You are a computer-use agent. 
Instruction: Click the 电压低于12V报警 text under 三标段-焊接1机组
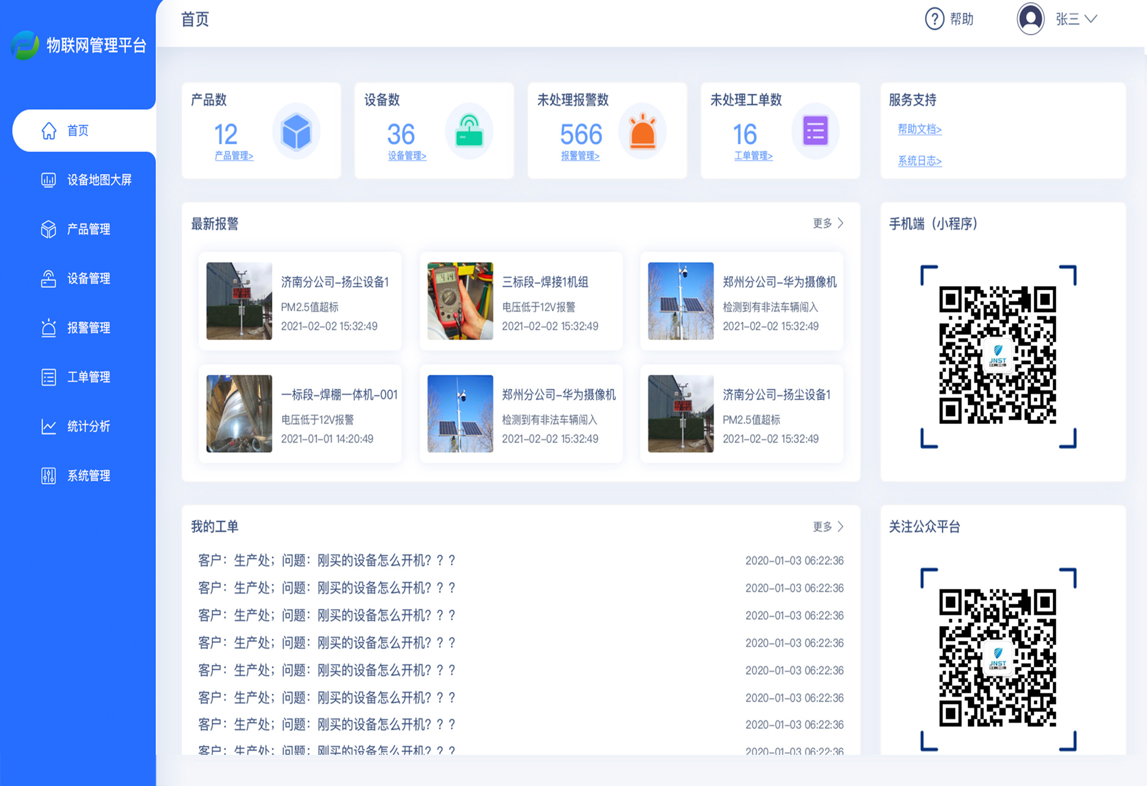coord(539,307)
